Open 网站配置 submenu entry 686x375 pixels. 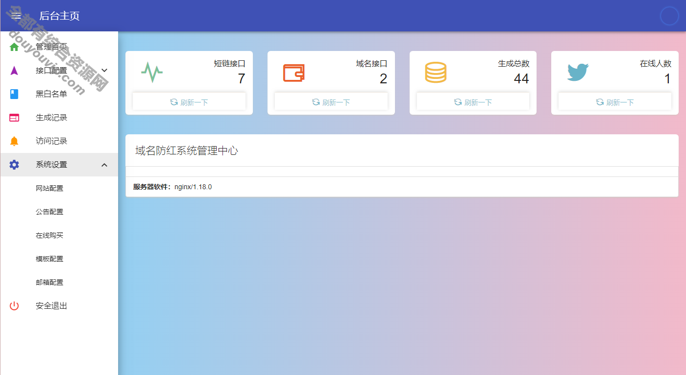[x=59, y=188]
